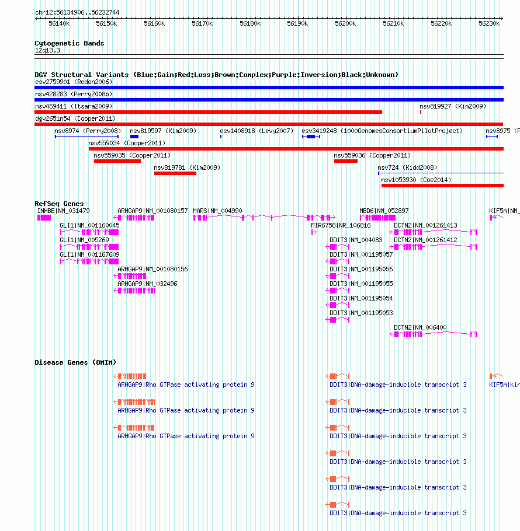Open the DDIT3|NM_001195055 transcript
Image resolution: width=520 pixels, height=531 pixels.
(337, 291)
